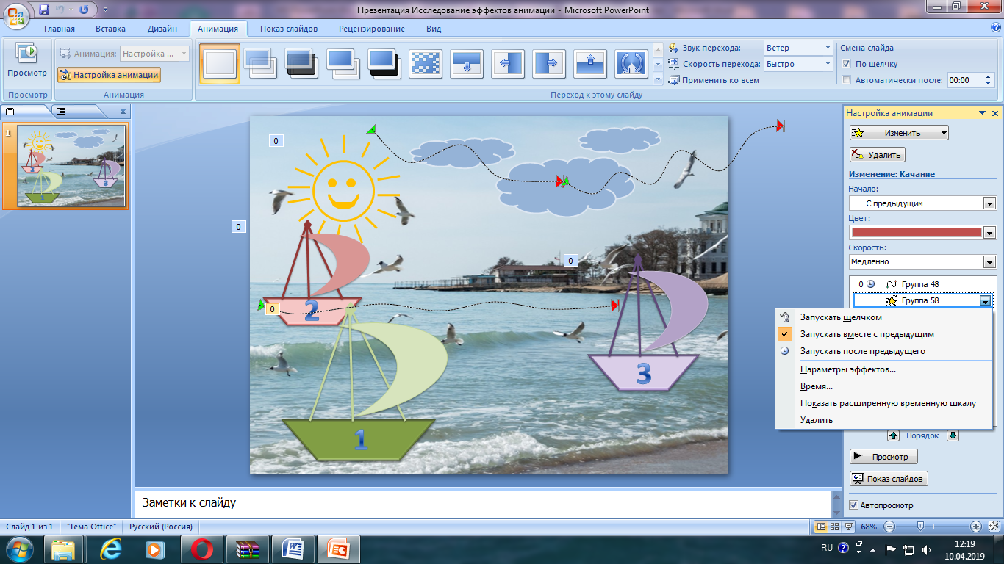The width and height of the screenshot is (1004, 564).
Task: Select the first 'no transition' slide thumbnail
Action: click(220, 64)
